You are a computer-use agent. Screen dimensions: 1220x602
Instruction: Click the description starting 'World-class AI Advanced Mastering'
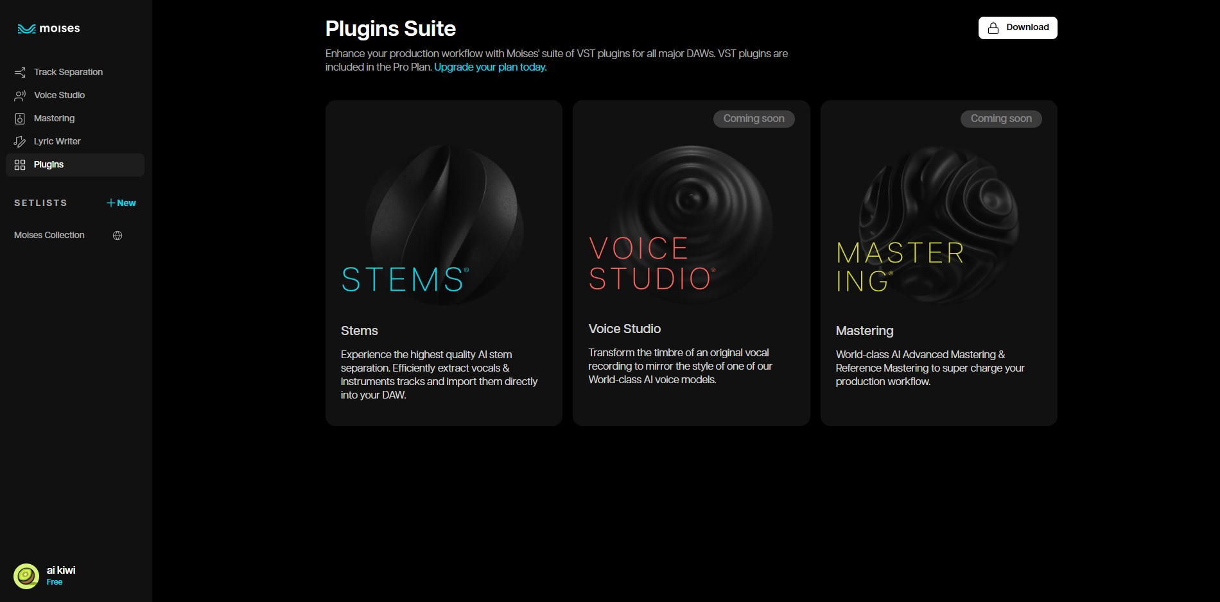930,368
